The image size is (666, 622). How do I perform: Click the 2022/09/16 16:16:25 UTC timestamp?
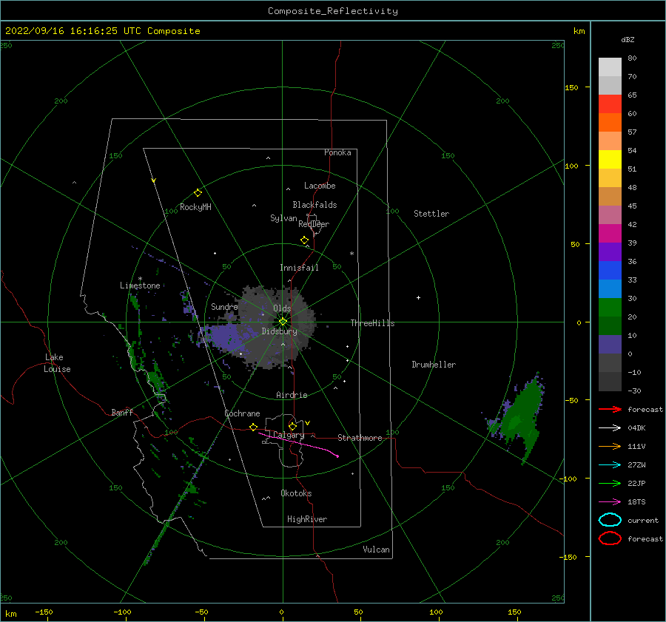(x=61, y=31)
